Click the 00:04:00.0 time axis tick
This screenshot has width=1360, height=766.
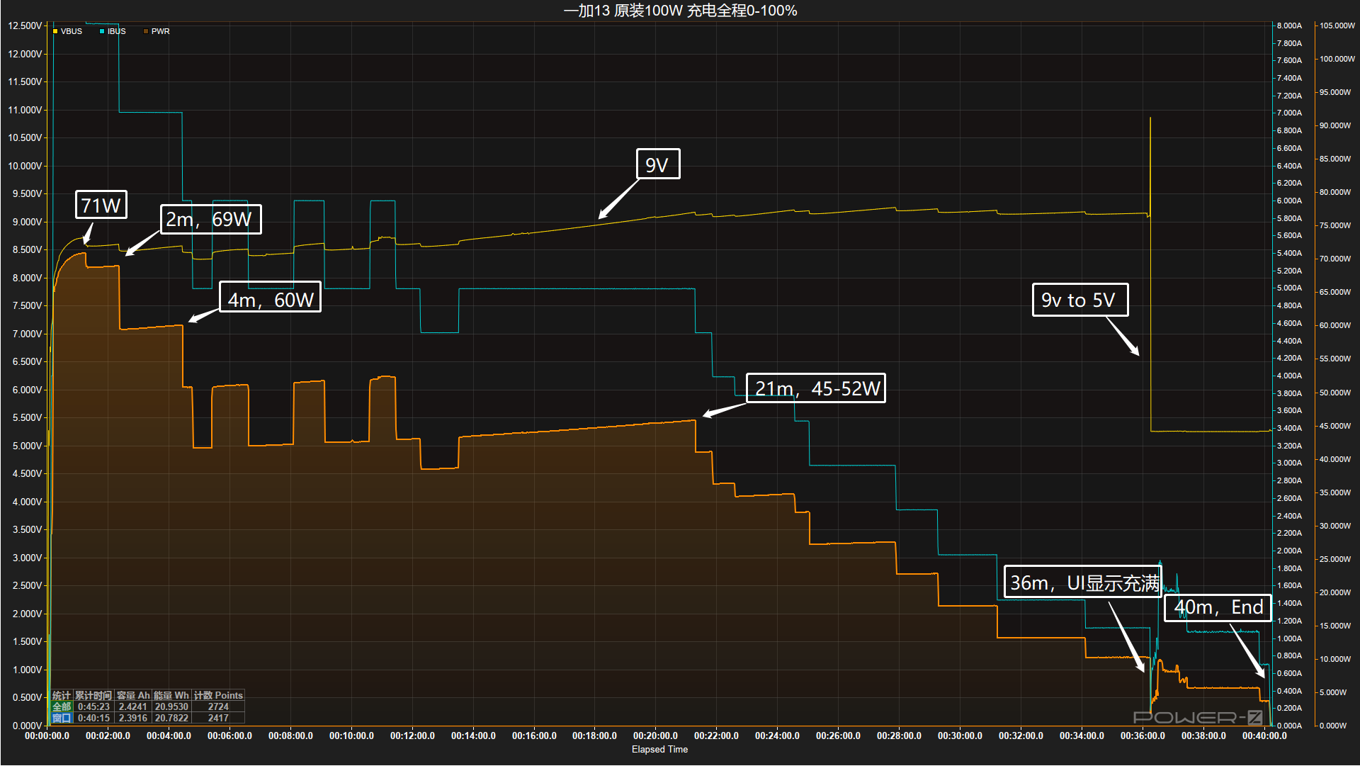(x=169, y=736)
